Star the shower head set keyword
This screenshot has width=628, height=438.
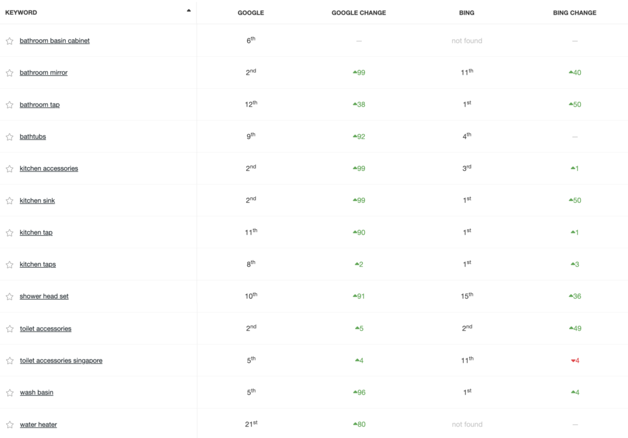coord(10,296)
